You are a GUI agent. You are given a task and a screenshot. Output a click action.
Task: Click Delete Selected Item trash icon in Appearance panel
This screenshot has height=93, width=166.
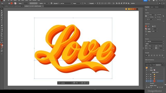162,87
